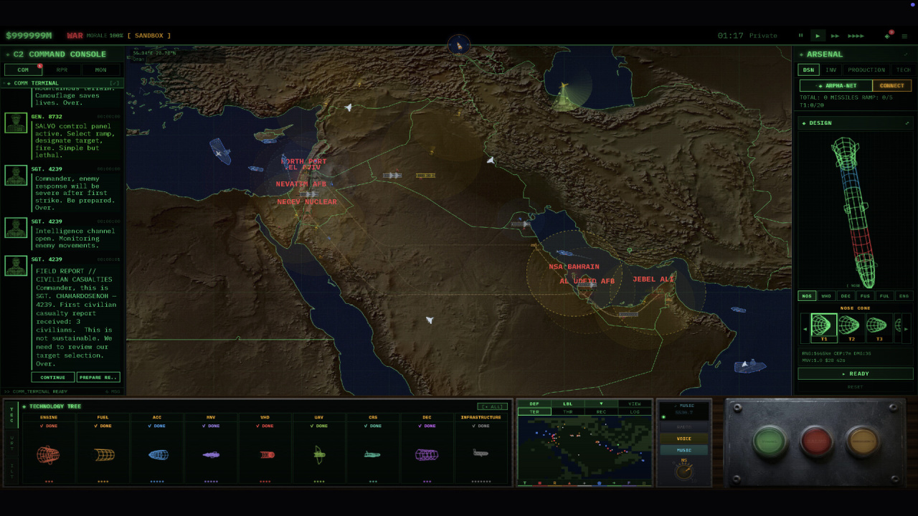Pause the game simulation
918x516 pixels.
click(801, 36)
